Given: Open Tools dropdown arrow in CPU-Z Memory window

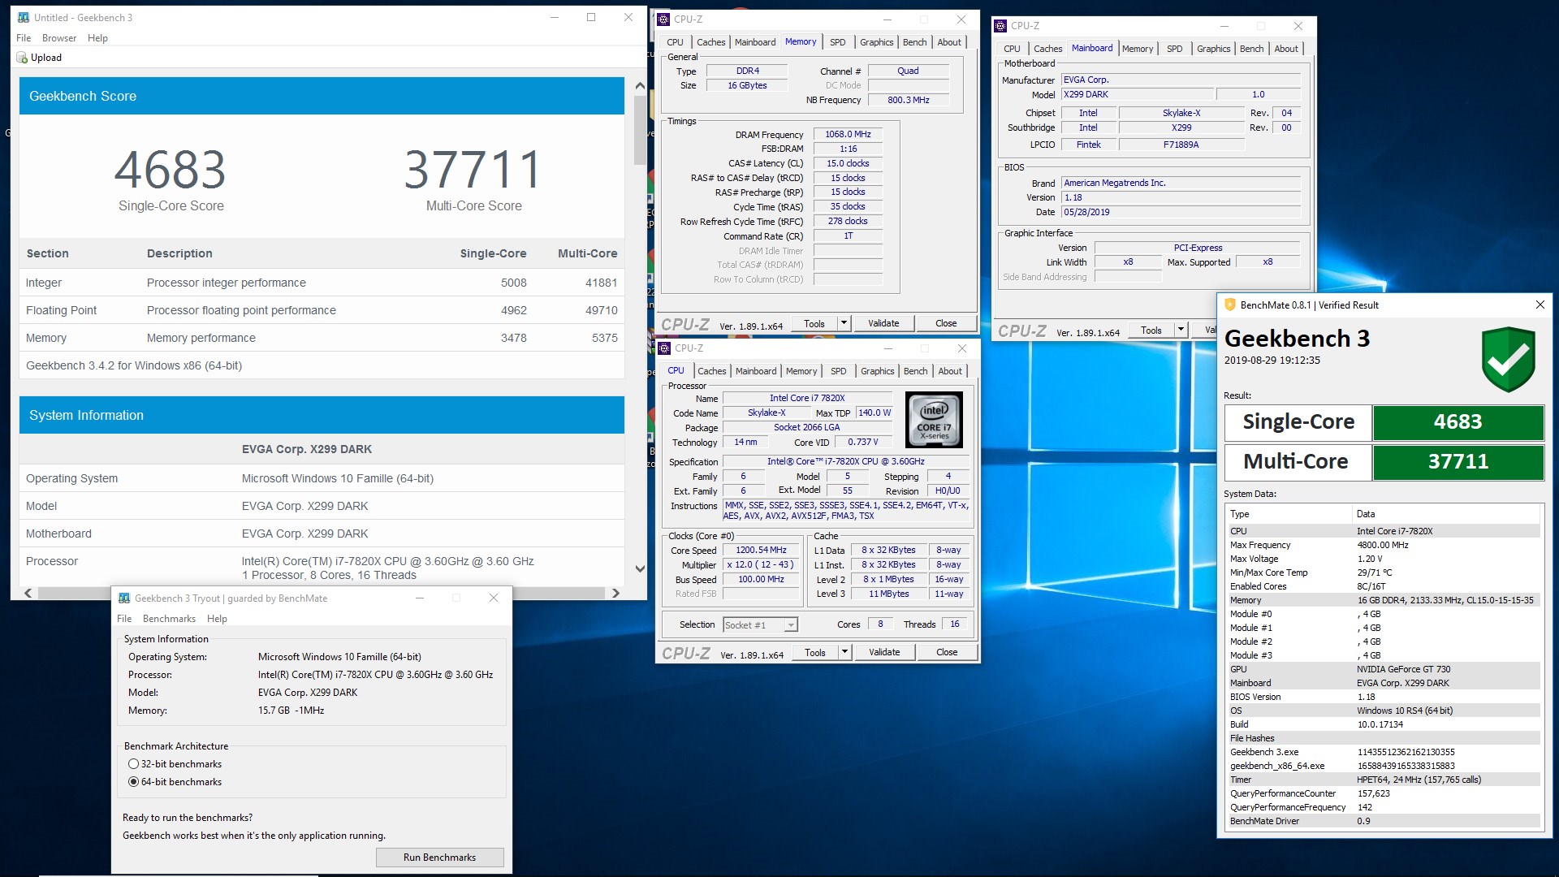Looking at the screenshot, I should (x=844, y=323).
